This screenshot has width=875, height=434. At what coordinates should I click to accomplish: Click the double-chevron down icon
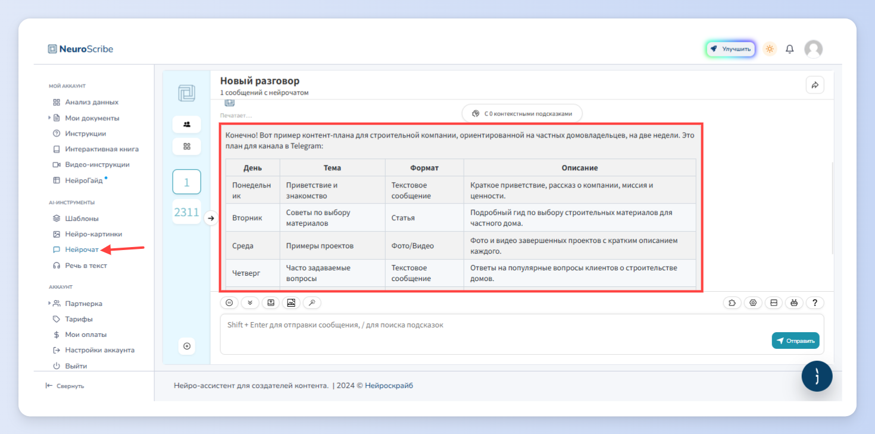coord(250,302)
